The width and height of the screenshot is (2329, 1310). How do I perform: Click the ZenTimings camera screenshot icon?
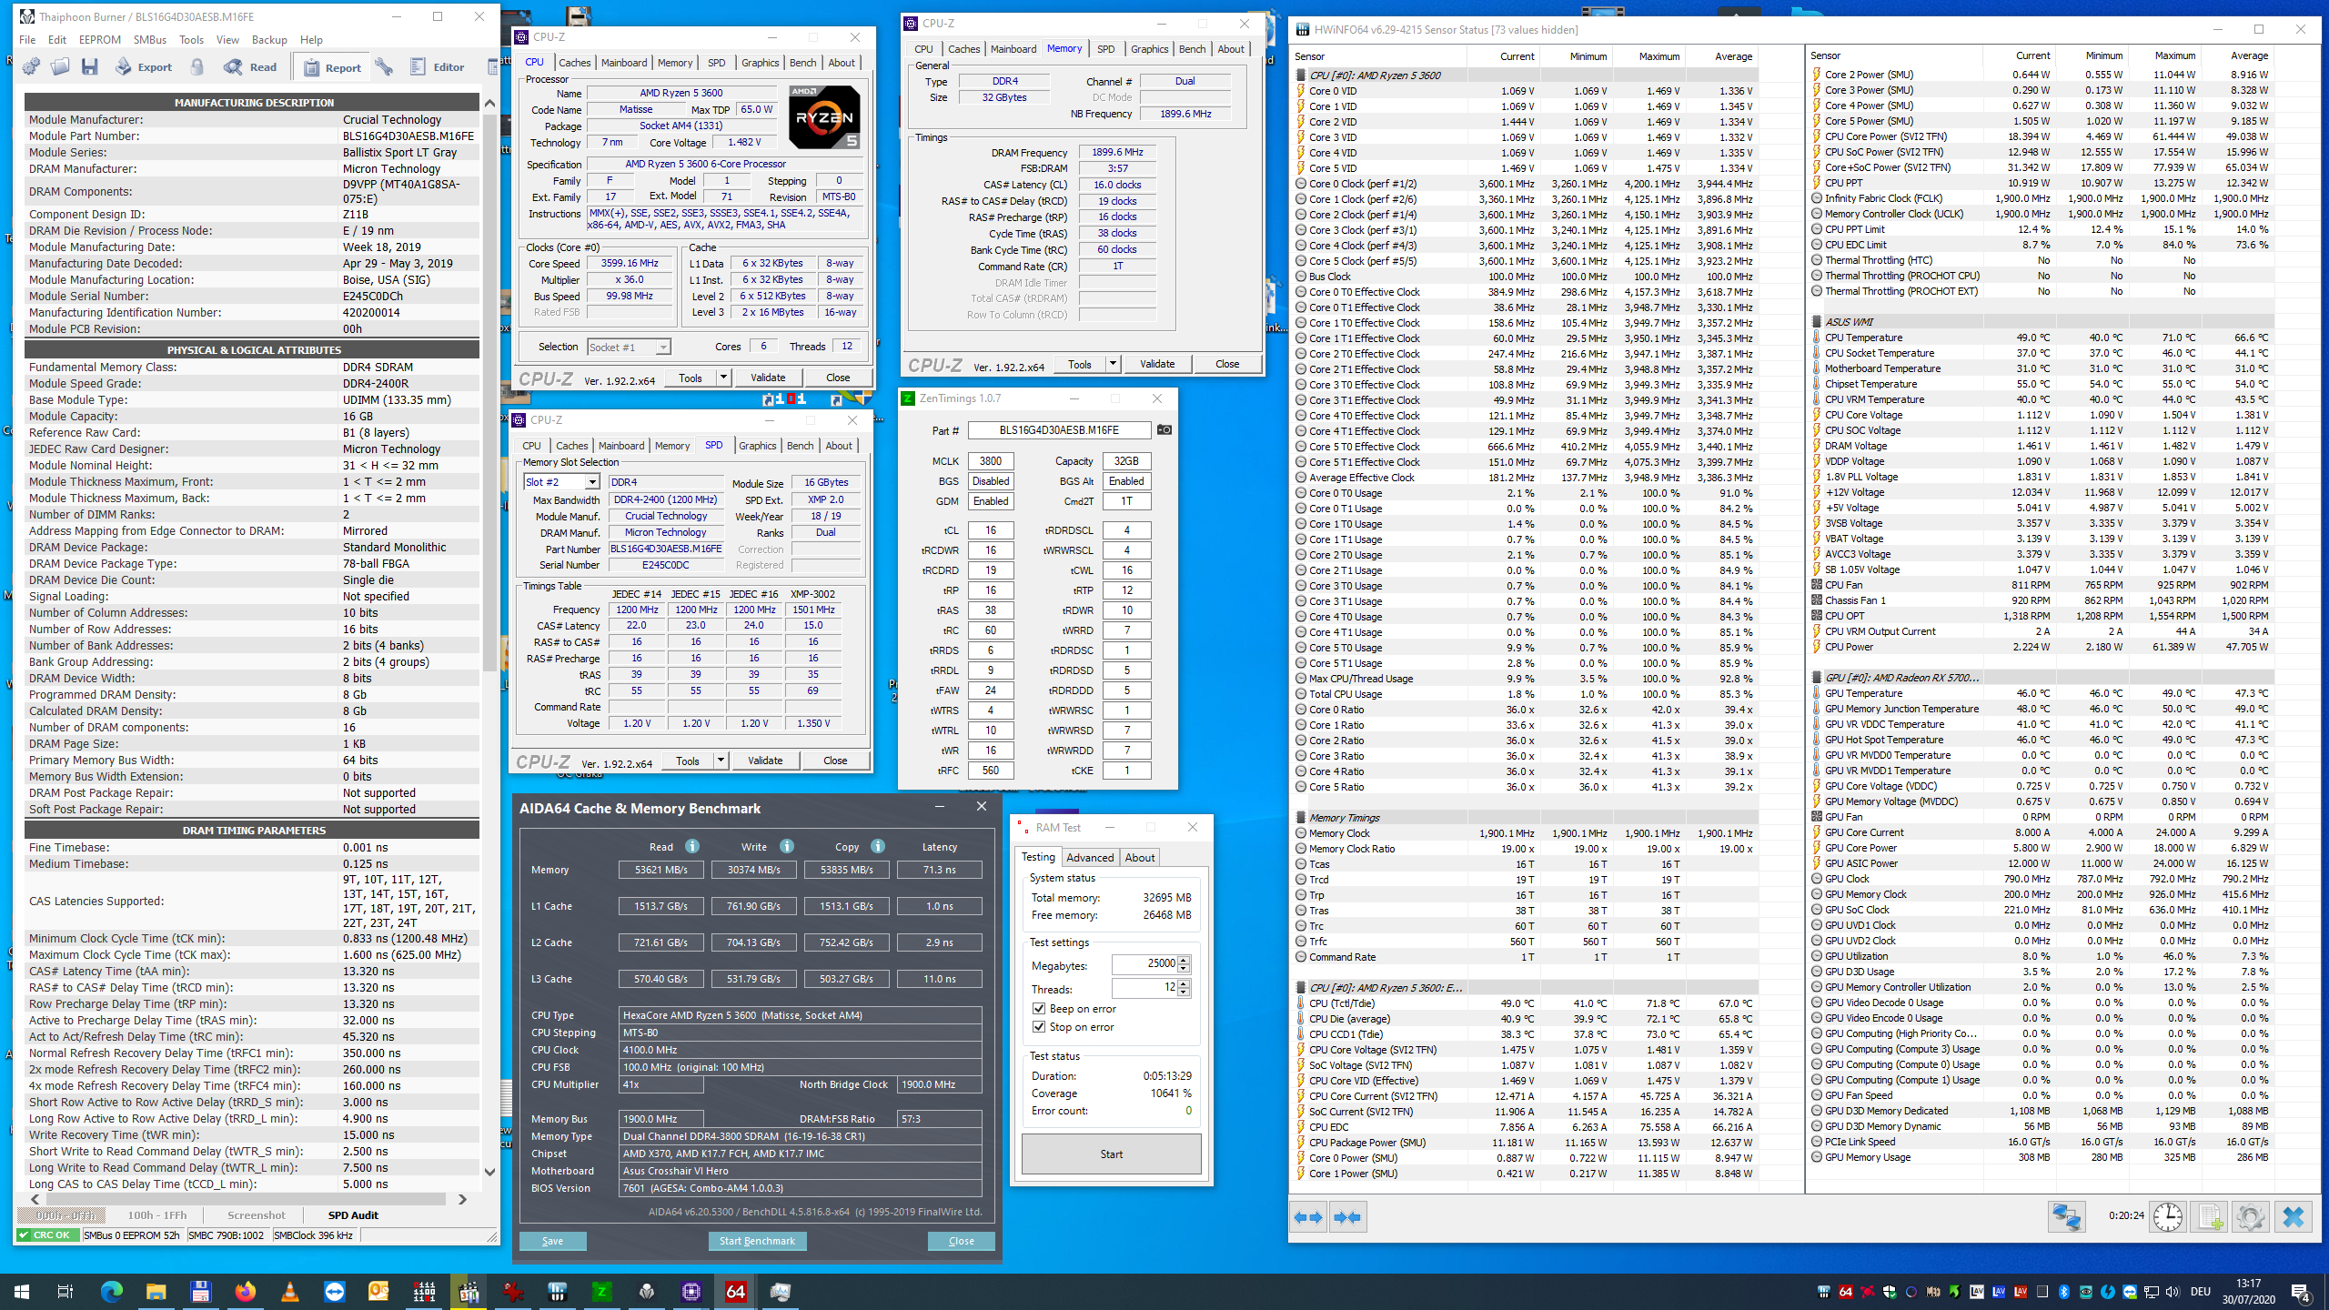coord(1164,429)
